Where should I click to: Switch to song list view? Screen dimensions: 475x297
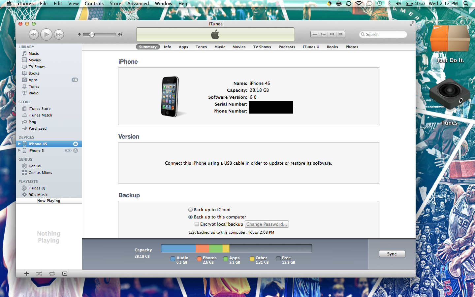[315, 34]
